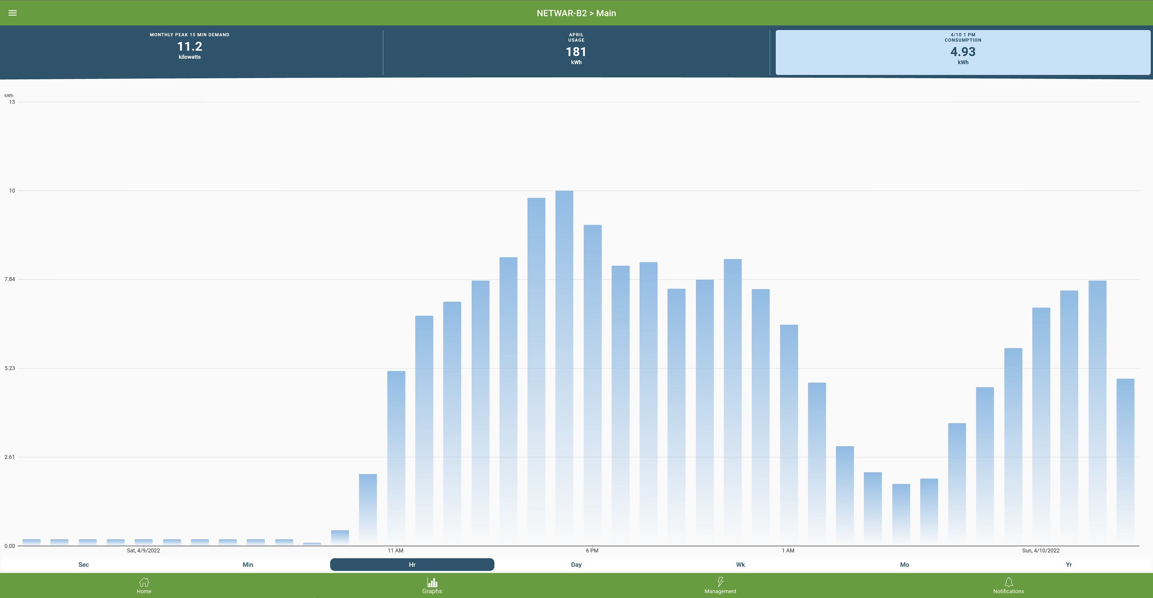The height and width of the screenshot is (598, 1153).
Task: Switch to the Wk time interval
Action: pos(740,564)
